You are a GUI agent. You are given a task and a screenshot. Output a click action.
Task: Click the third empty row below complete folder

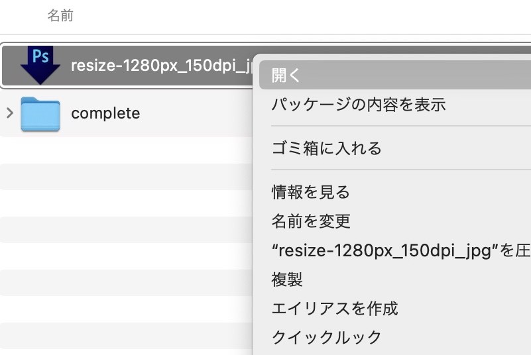click(126, 203)
